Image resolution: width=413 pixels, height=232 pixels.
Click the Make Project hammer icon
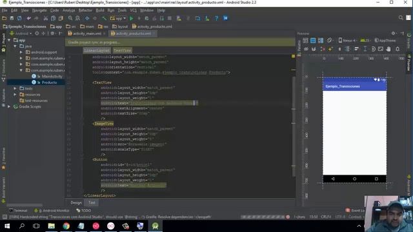coord(105,18)
